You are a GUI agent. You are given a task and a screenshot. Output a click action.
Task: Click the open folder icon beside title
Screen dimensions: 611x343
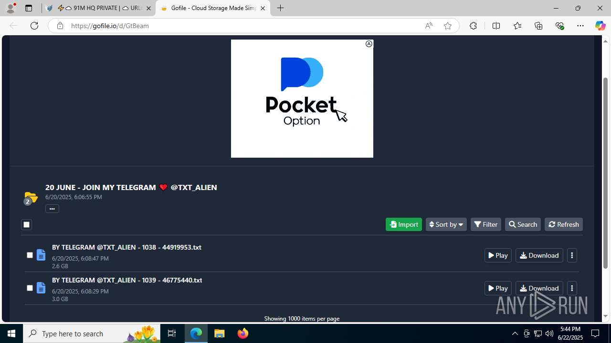click(x=31, y=197)
